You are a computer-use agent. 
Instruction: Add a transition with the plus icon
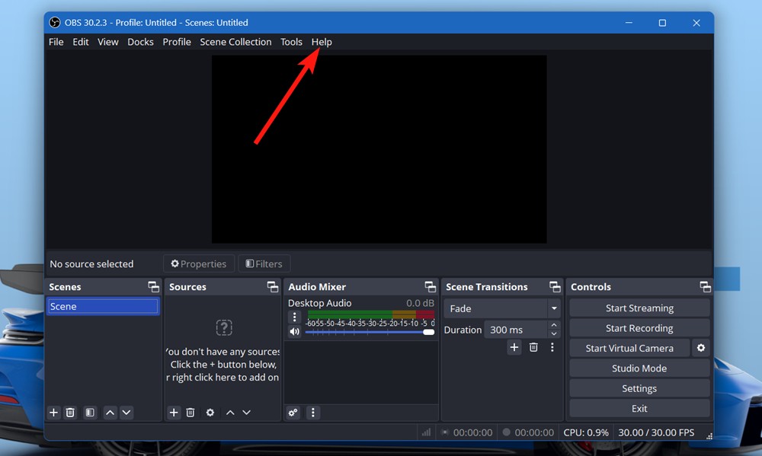pyautogui.click(x=514, y=347)
